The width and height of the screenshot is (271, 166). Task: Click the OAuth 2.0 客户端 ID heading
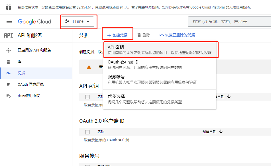[x=102, y=121]
